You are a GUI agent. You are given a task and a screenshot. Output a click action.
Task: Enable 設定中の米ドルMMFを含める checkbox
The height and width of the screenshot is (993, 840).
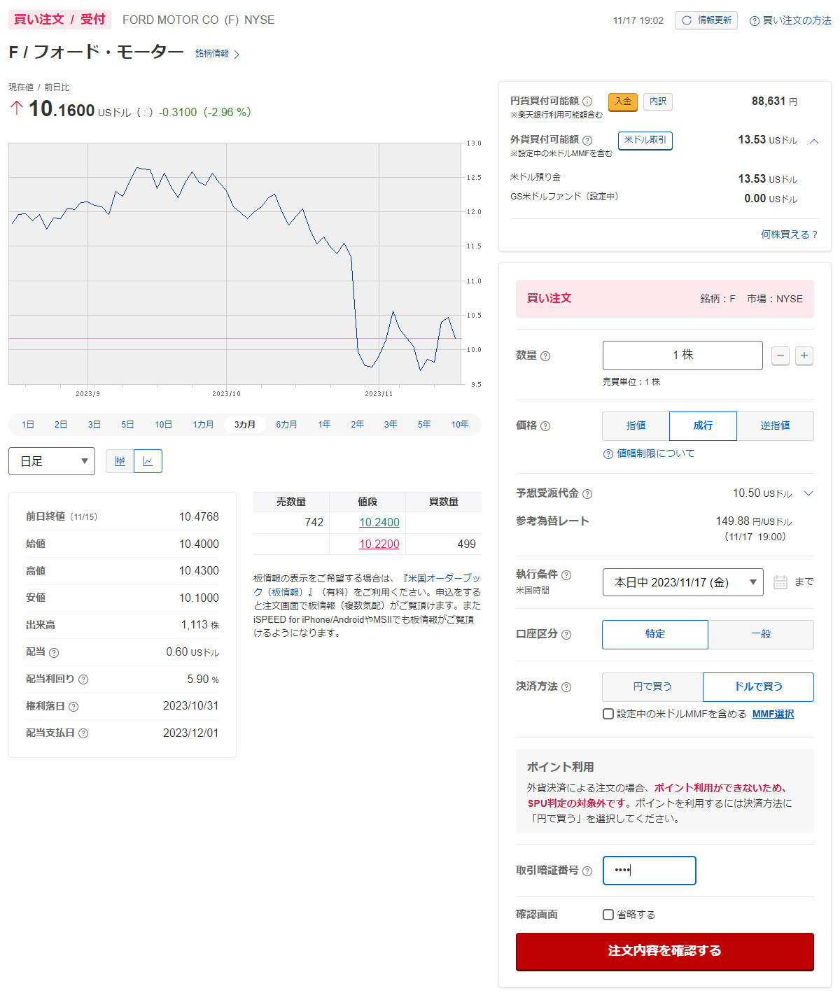pos(608,714)
